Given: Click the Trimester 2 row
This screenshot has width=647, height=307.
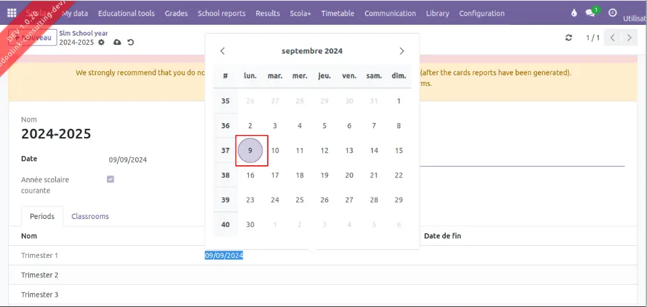Looking at the screenshot, I should 40,275.
